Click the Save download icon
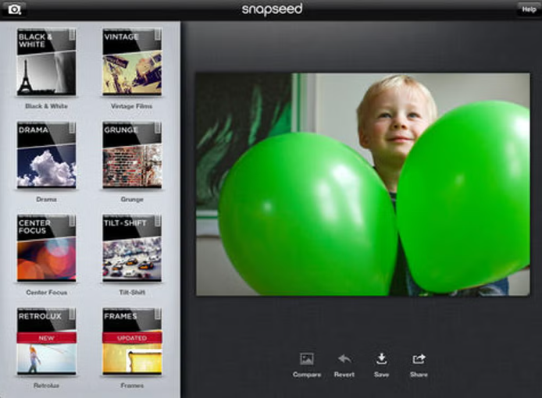This screenshot has width=542, height=398. coord(381,359)
